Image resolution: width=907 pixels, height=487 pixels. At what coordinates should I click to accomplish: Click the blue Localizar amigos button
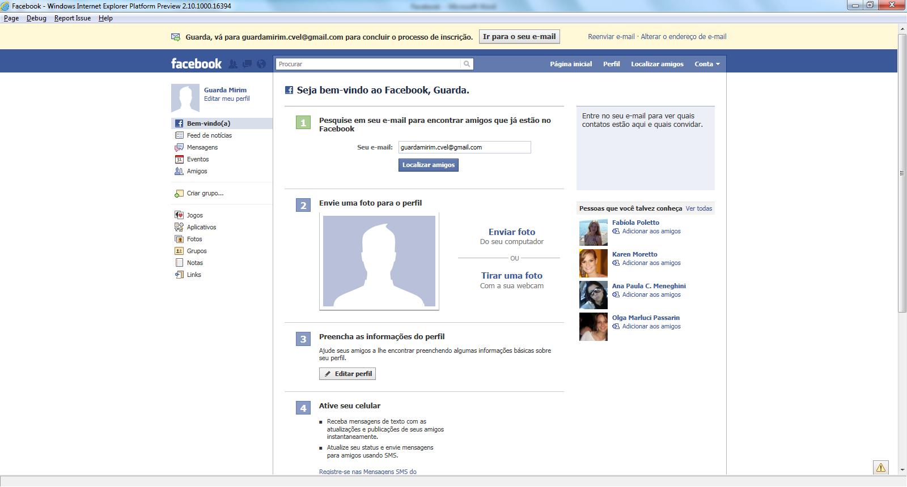tap(429, 165)
